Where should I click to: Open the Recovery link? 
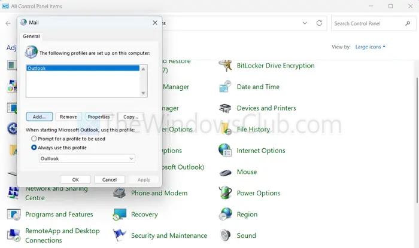click(144, 215)
